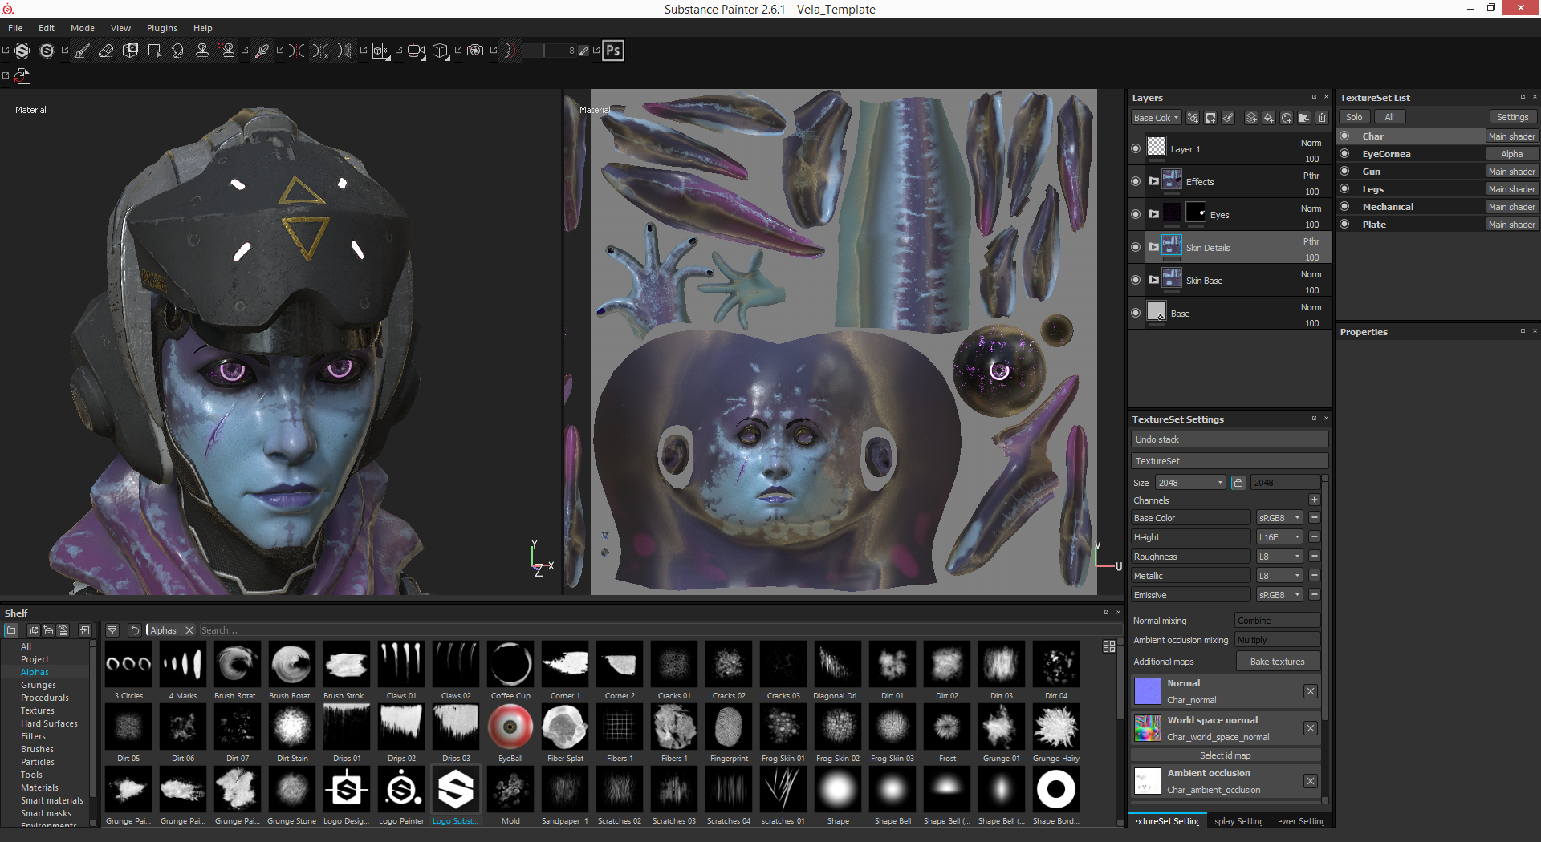Click the resource updater document icon
Screen dimensions: 1541x842
click(22, 76)
